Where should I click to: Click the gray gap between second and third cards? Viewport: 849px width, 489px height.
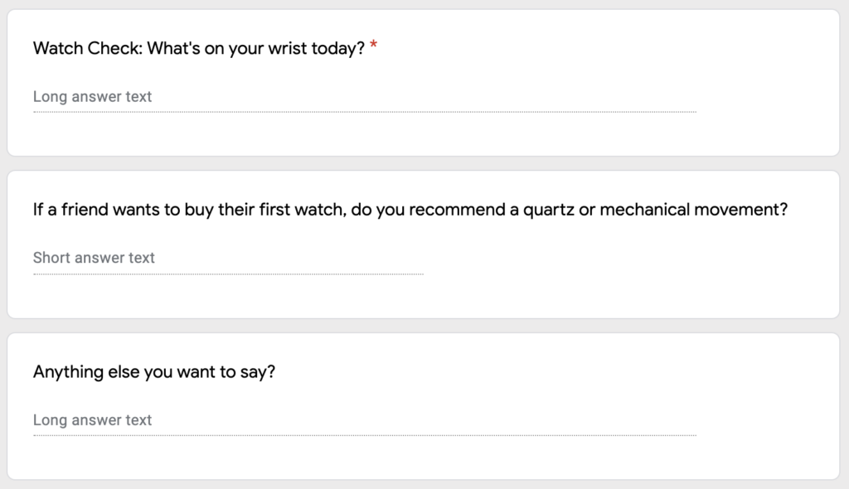[x=424, y=326]
